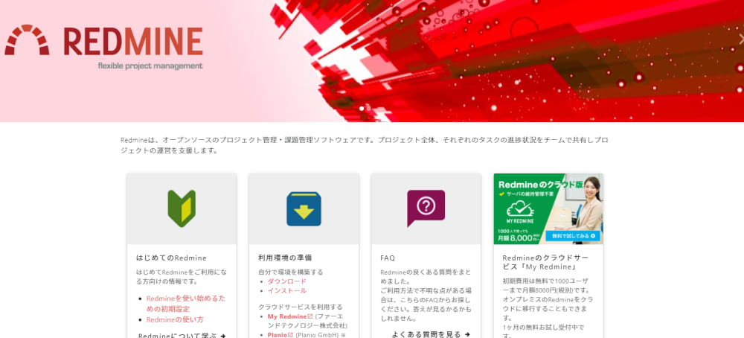Click the Redmineのクラウドサービス「My Redmine」 heading
The height and width of the screenshot is (338, 744).
tap(545, 262)
